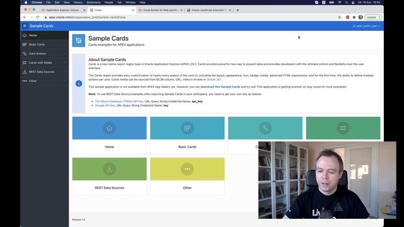This screenshot has width=404, height=227.
Task: Click the Cards with Media sidebar icon
Action: coord(25,63)
